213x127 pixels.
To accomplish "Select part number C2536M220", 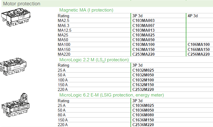I will click(x=143, y=125).
